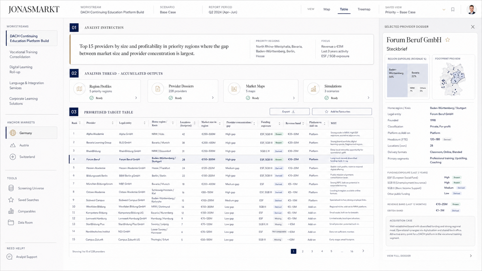Open Saved Searches star icon
Image resolution: width=482 pixels, height=271 pixels.
coord(11,200)
